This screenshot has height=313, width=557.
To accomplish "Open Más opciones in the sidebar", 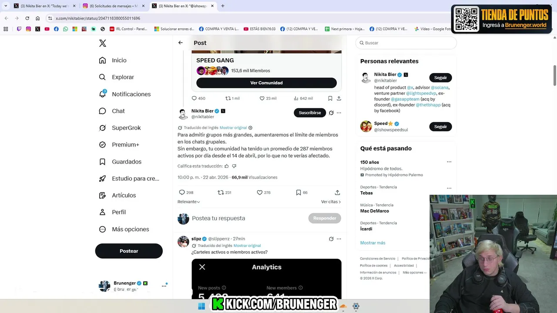I will click(124, 229).
